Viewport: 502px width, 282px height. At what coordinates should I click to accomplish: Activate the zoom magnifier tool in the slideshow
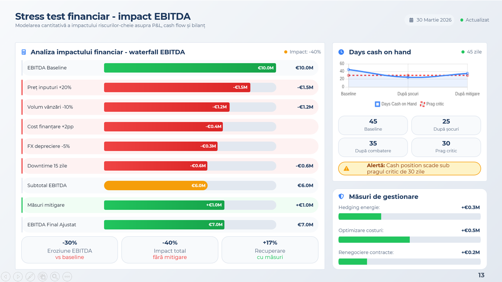[x=55, y=277]
